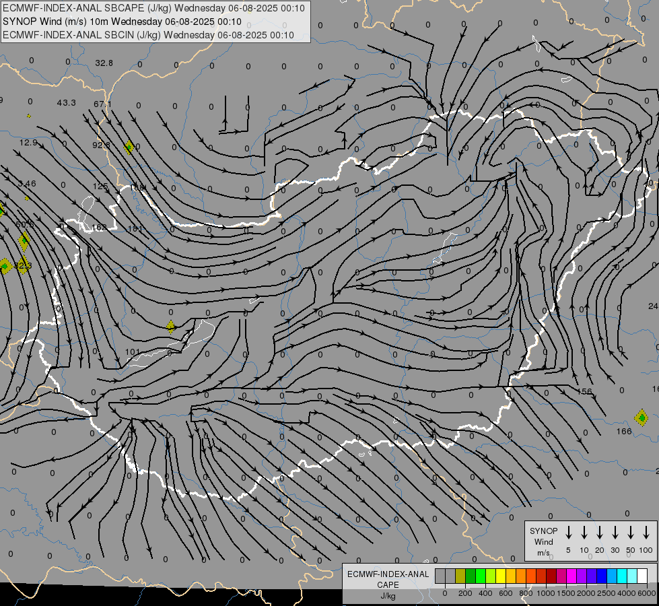This screenshot has width=659, height=606.
Task: Click the diamond marker above value 101
Action: coord(170,327)
